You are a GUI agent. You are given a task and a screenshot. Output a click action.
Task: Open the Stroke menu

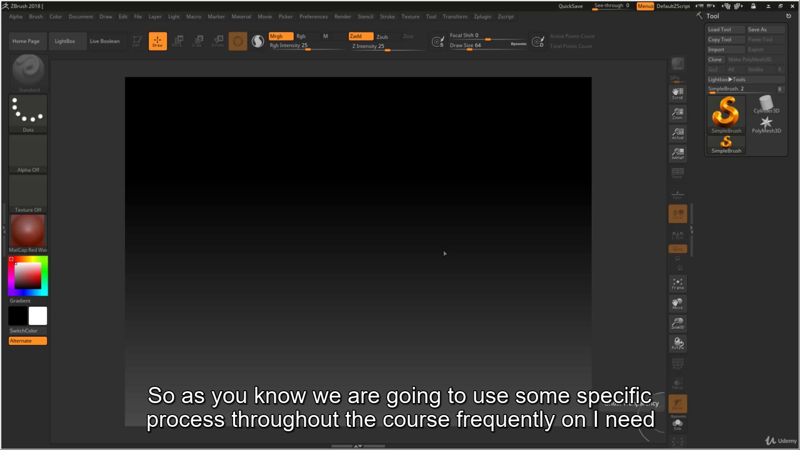387,16
